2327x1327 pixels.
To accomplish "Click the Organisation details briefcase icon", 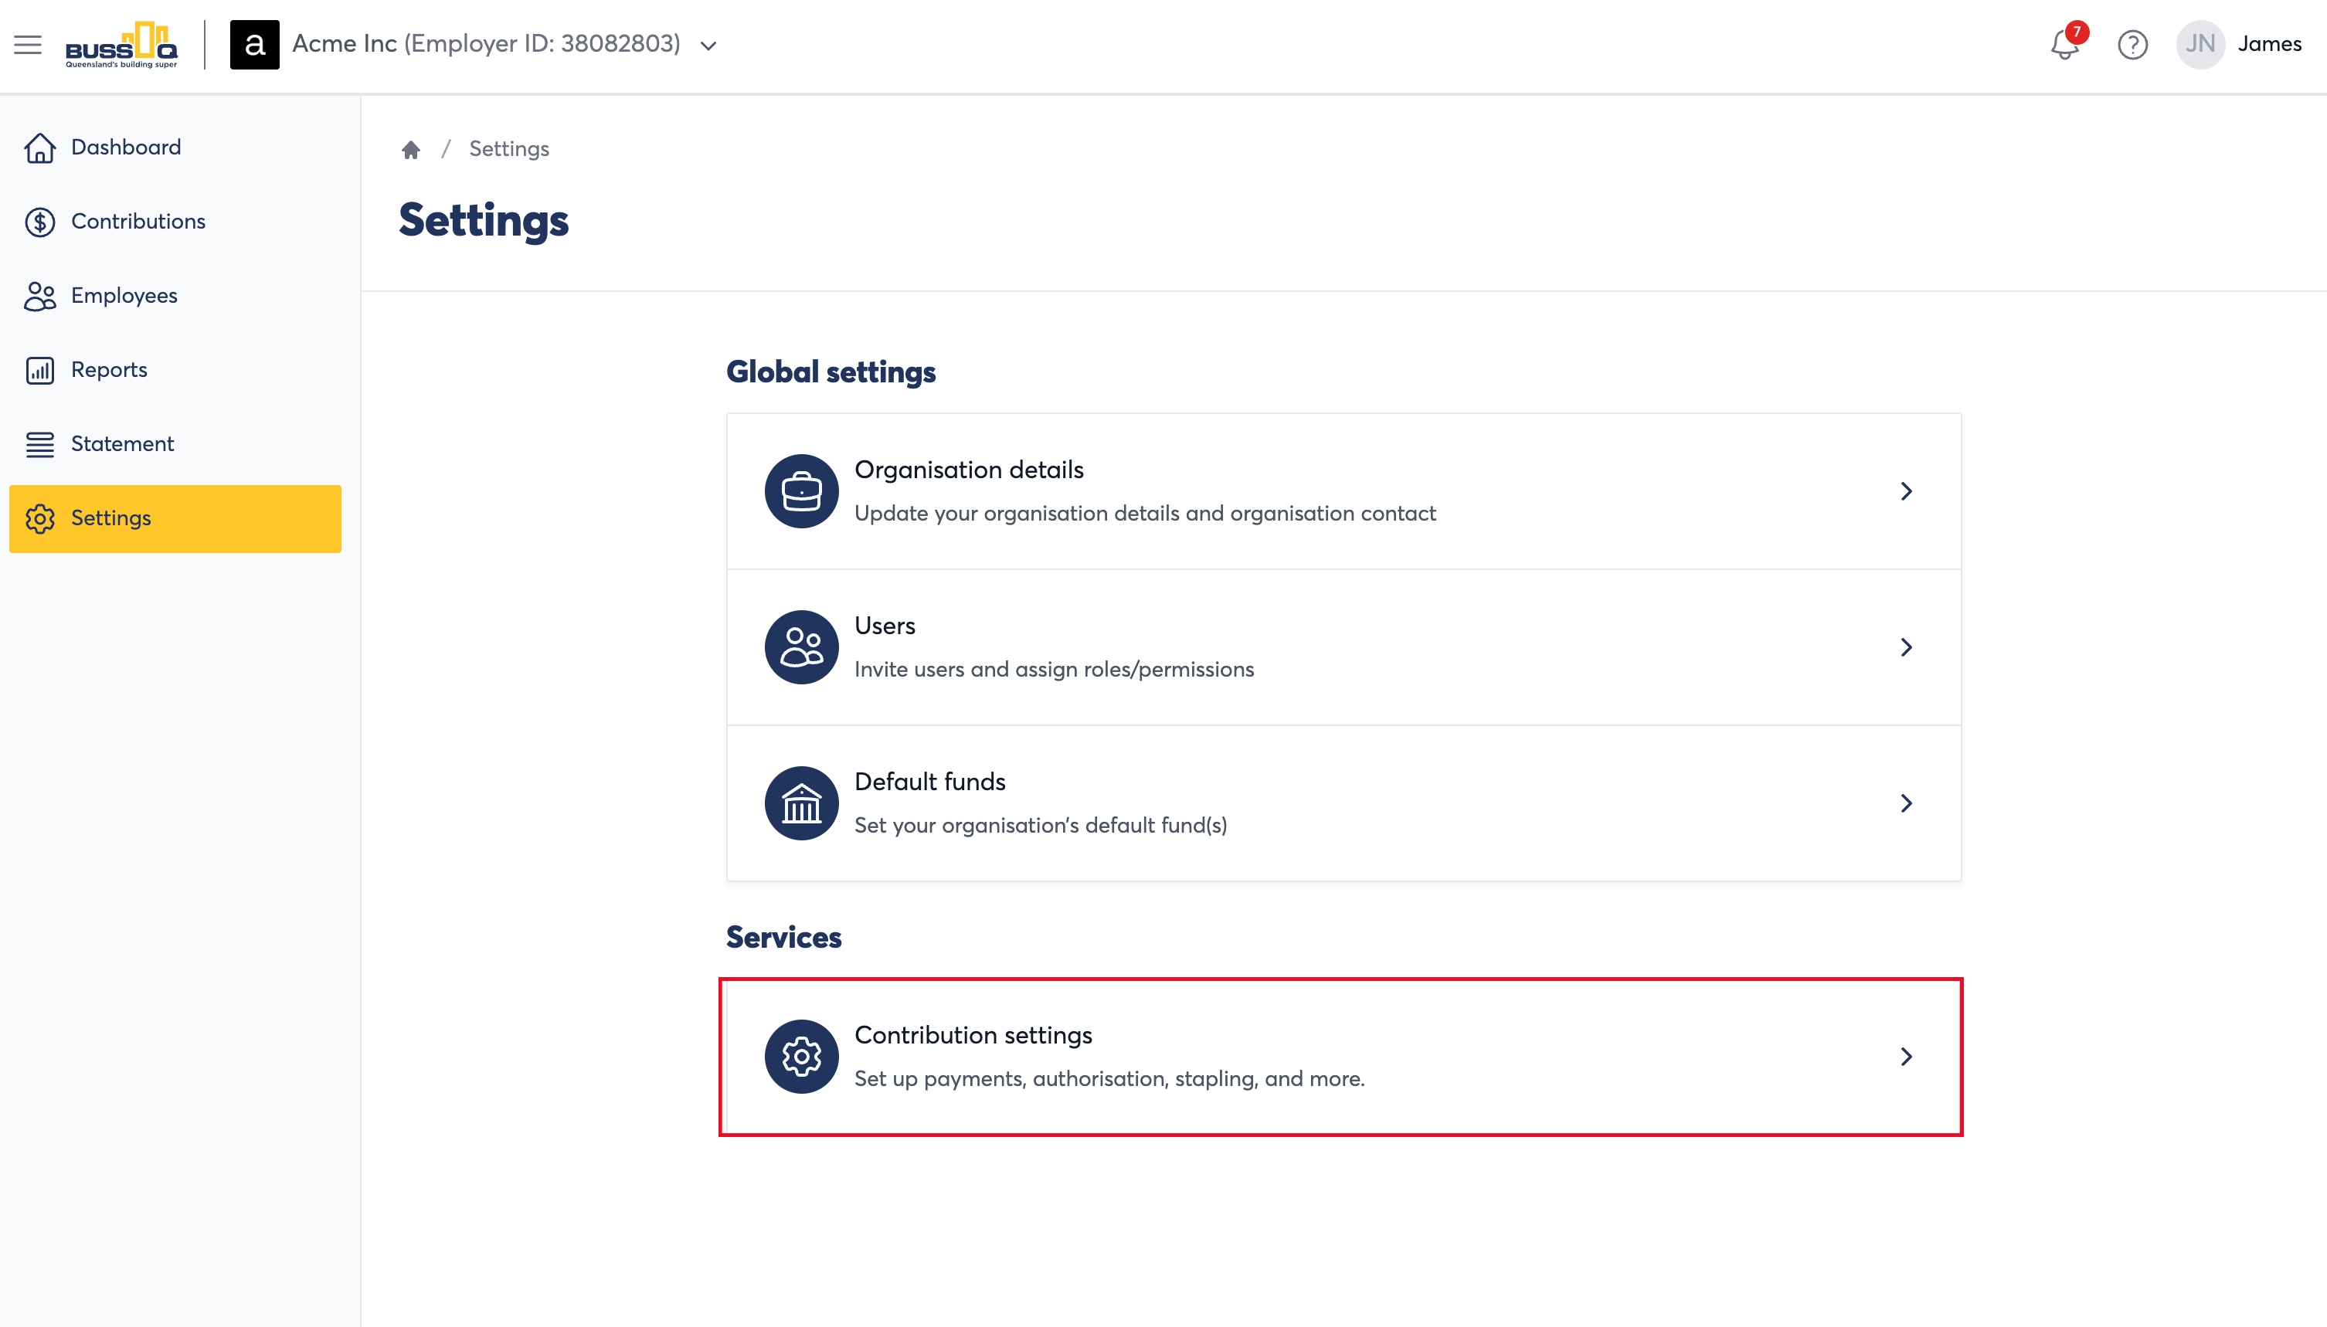I will pos(801,491).
